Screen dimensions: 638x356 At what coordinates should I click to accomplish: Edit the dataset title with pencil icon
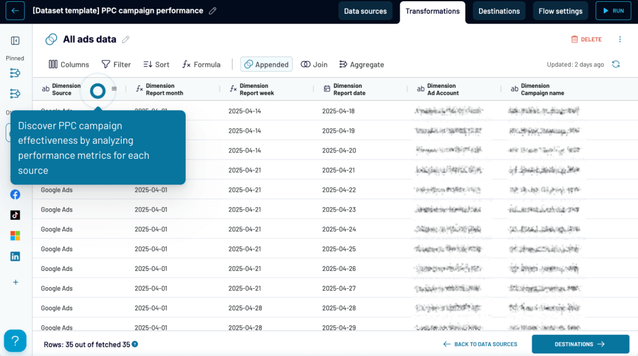(x=213, y=11)
